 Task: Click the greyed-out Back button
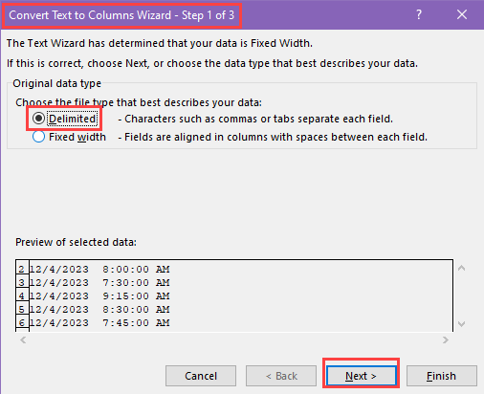point(281,376)
